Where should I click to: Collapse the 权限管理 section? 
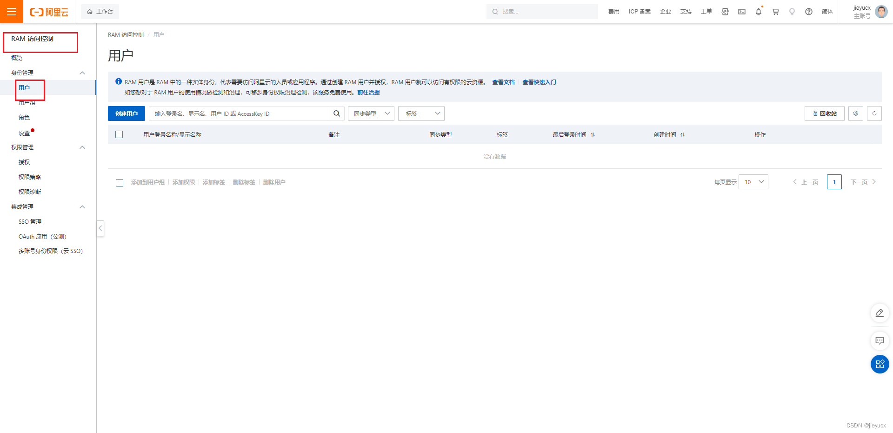pos(82,147)
